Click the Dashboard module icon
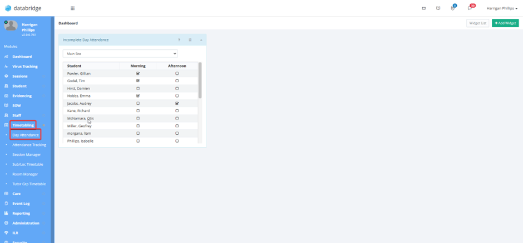 point(6,57)
